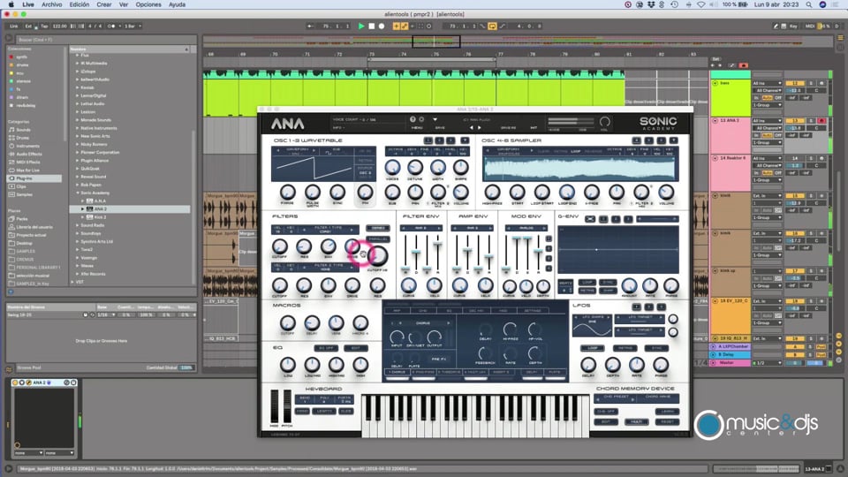Click the EQ EDIT button in ANA
This screenshot has height=477, width=848.
point(356,348)
